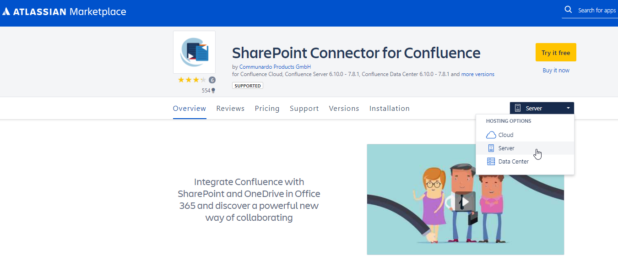Click the search magnifier icon
This screenshot has height=262, width=618.
(x=568, y=10)
